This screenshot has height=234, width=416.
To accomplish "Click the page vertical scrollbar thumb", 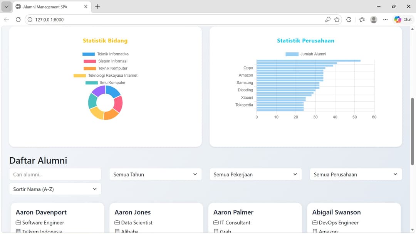I will (412, 131).
